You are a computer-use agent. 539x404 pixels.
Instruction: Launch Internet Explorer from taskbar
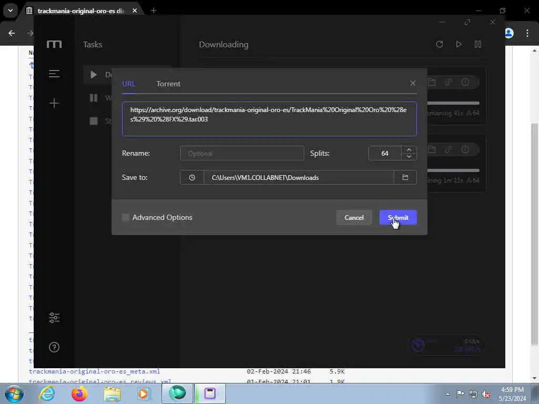(x=47, y=393)
